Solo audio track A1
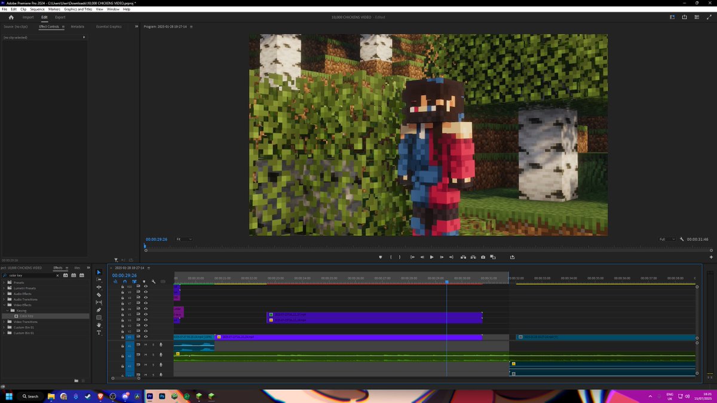This screenshot has width=717, height=403. (x=153, y=345)
